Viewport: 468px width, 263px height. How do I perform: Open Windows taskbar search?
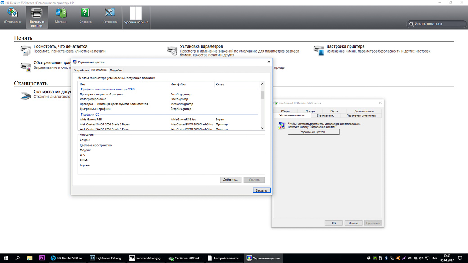pos(18,258)
